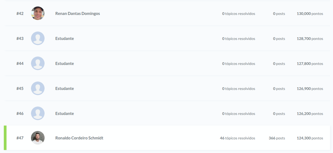
Task: Click 126,200 pontos in rank #46 row
Action: coord(310,114)
